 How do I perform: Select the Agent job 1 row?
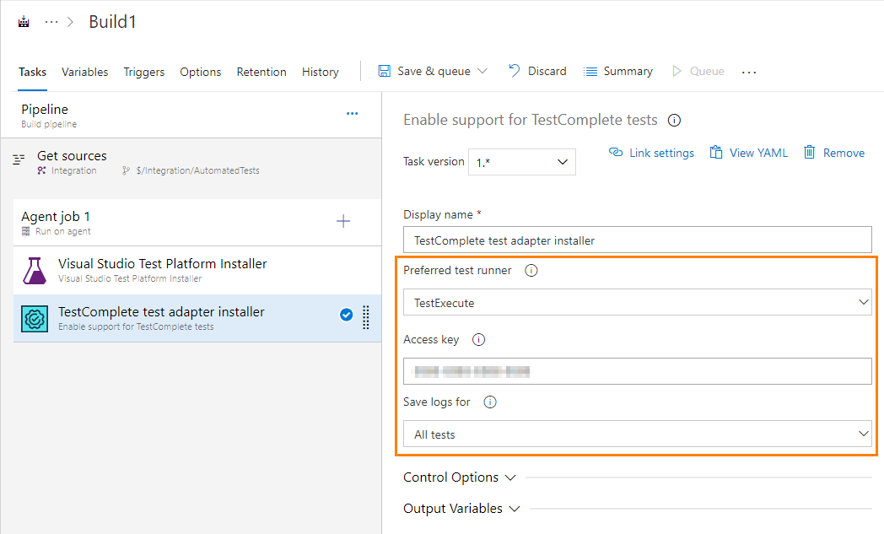(x=197, y=223)
